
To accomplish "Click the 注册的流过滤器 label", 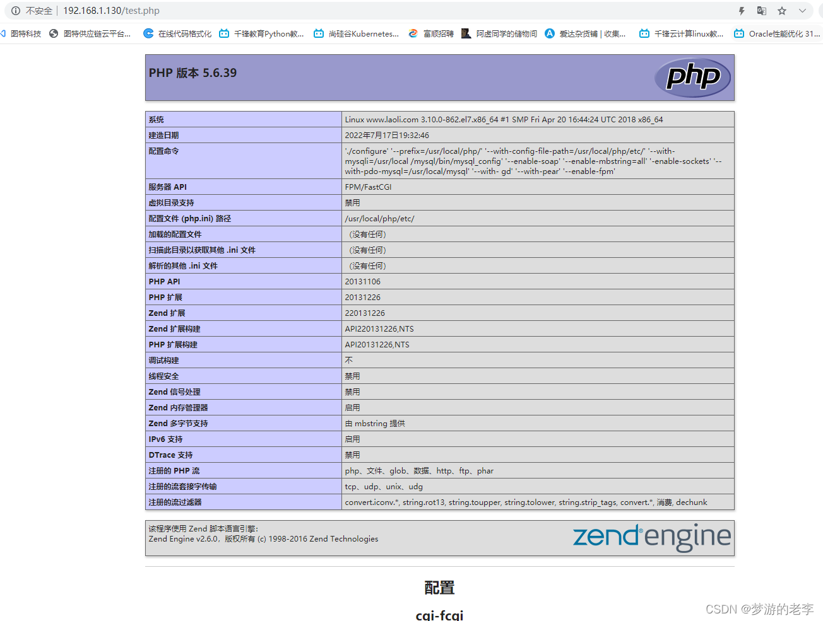I will (175, 502).
